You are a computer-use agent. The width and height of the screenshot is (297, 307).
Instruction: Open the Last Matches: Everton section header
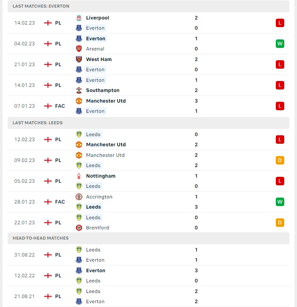pos(148,6)
